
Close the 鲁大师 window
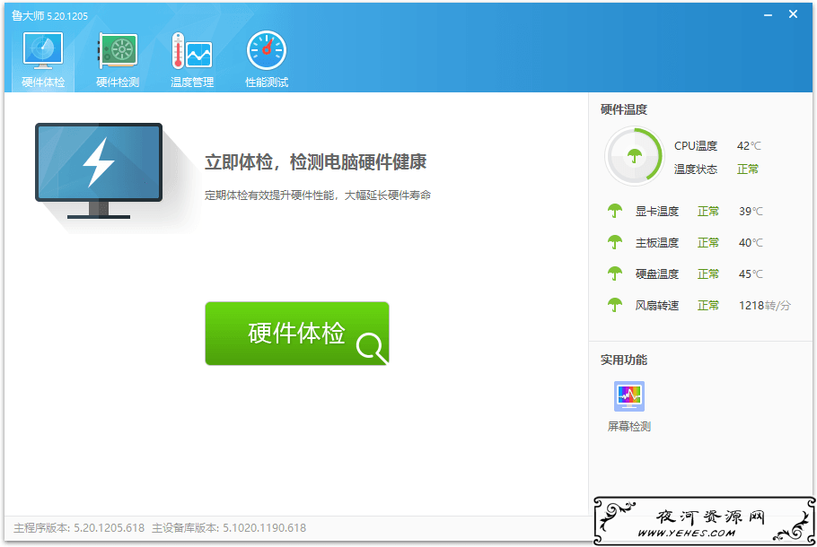793,14
